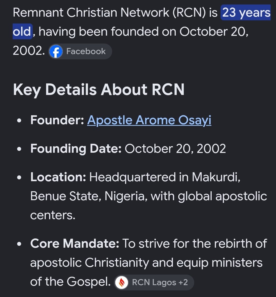Click the bullet point beside Location

click(19, 178)
